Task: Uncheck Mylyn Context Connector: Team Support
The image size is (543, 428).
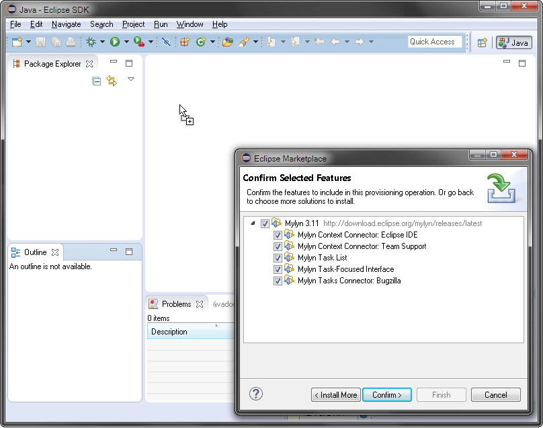Action: click(x=278, y=246)
